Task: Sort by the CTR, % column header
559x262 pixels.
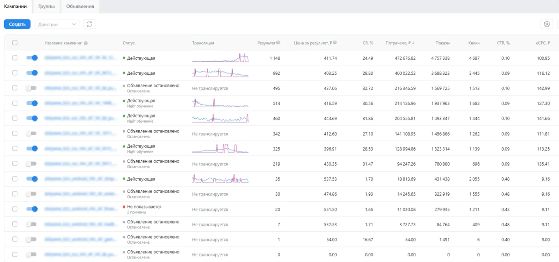Action: [503, 43]
